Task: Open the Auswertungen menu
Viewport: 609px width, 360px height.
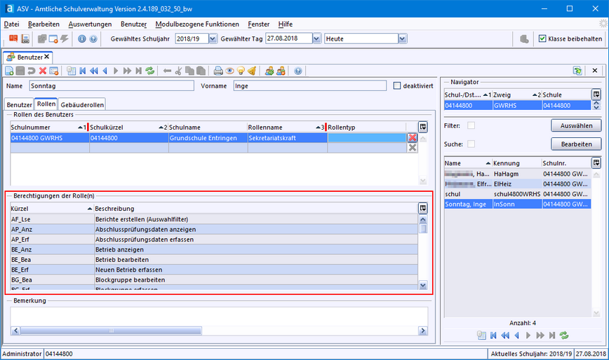Action: pyautogui.click(x=90, y=24)
